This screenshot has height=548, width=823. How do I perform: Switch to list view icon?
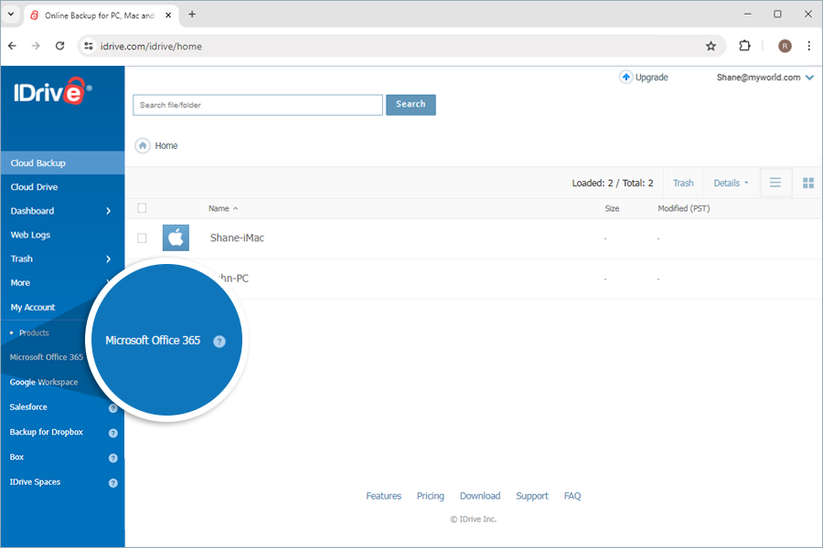tap(775, 184)
